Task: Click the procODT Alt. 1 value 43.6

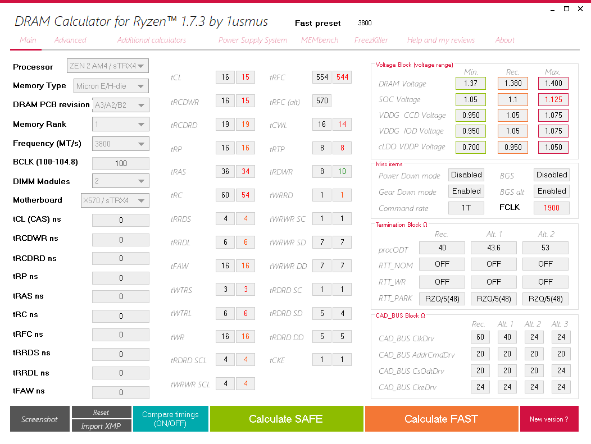Action: click(494, 248)
